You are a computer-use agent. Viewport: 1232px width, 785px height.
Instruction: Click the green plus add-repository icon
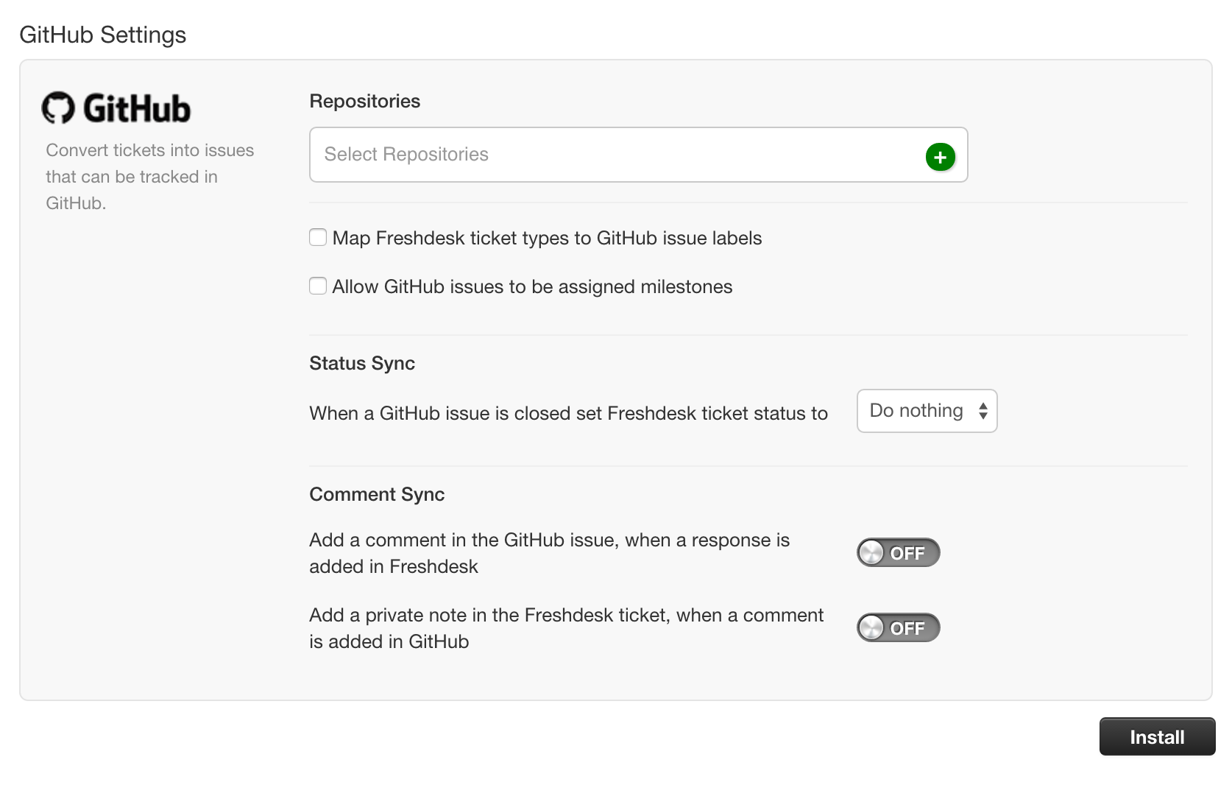(940, 157)
